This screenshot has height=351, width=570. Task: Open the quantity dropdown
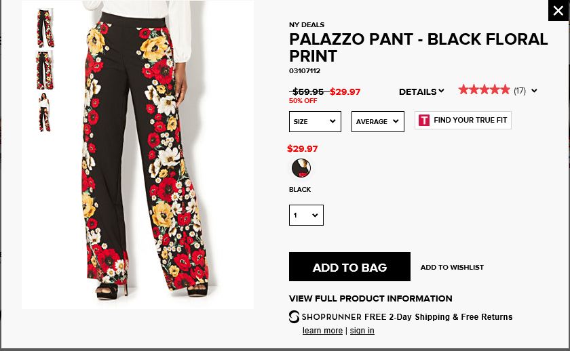click(x=306, y=215)
